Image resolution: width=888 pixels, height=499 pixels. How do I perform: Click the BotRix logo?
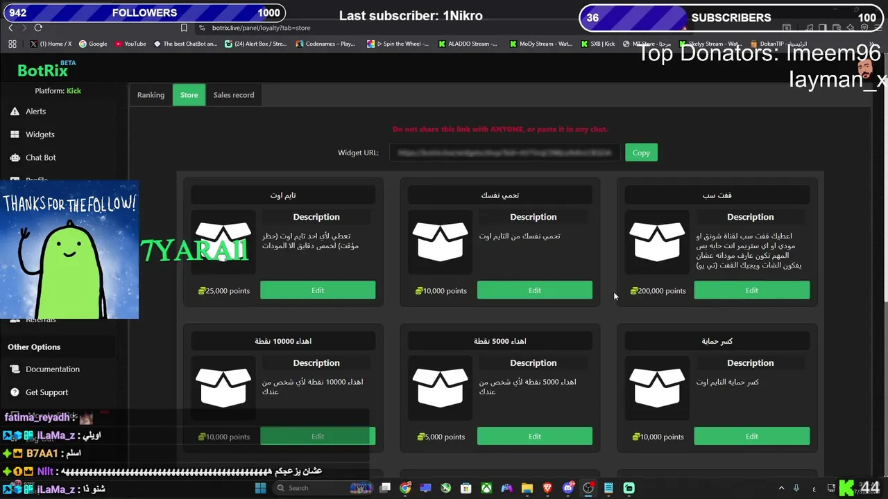(46, 69)
